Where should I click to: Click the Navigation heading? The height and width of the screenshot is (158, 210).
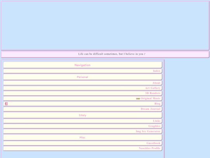point(82,65)
